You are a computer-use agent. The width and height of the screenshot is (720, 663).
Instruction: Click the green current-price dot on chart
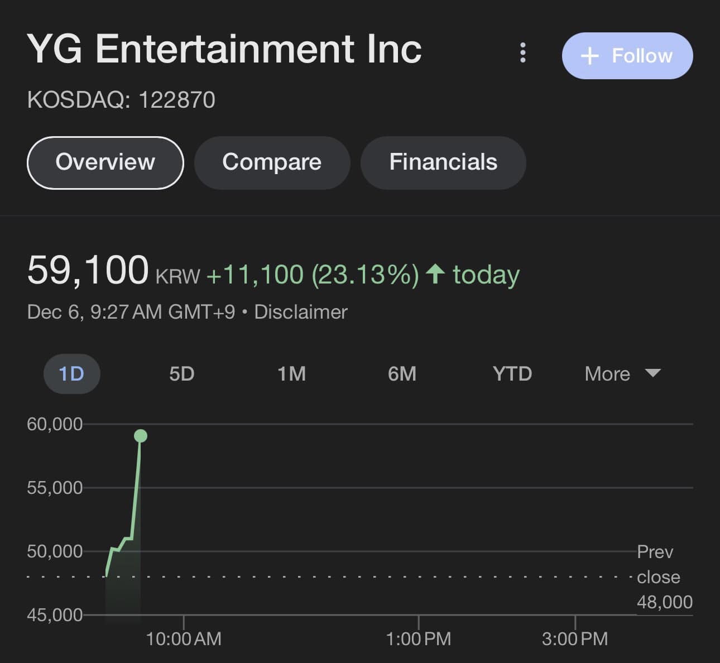pyautogui.click(x=141, y=436)
